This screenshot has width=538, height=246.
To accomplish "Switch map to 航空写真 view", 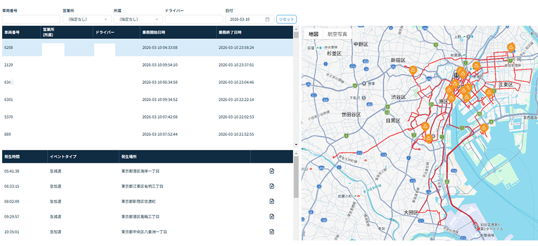I will (337, 34).
